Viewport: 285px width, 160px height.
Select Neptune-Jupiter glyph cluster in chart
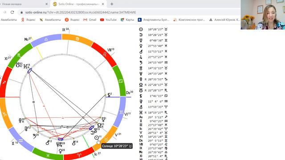pos(59,144)
